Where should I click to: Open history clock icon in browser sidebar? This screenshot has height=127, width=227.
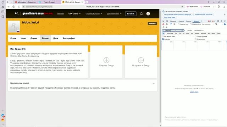(3, 2)
